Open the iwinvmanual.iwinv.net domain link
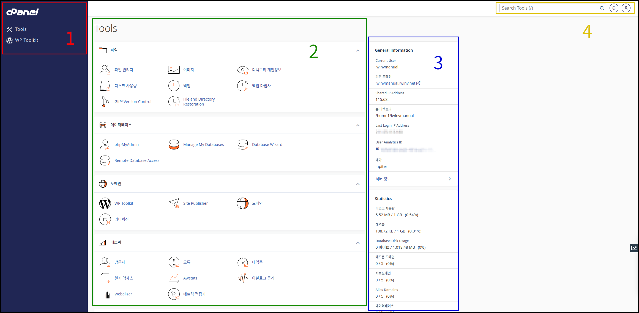 [395, 83]
